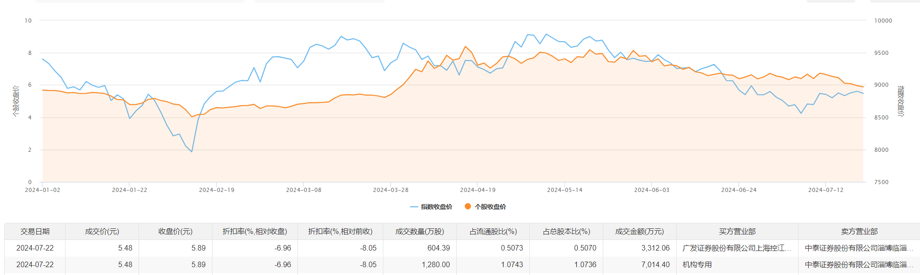
Task: Click the 2024-04-19 x-axis date label
Action: pyautogui.click(x=478, y=190)
